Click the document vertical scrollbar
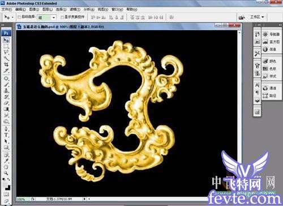 (x=239, y=113)
